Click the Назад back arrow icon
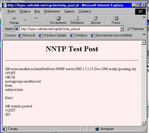149x133 pixels. tap(14, 18)
